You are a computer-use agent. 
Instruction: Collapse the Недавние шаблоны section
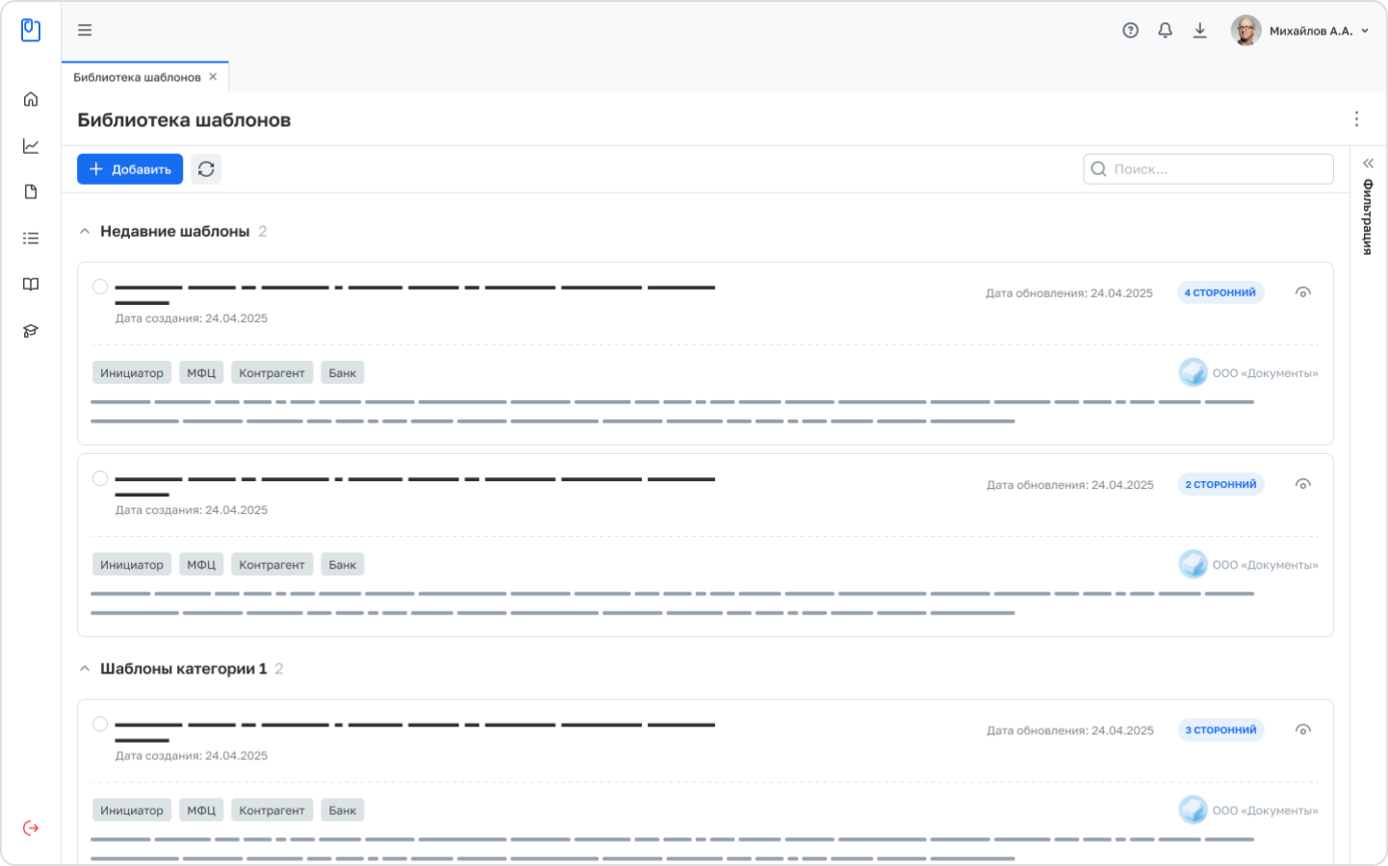pyautogui.click(x=85, y=231)
